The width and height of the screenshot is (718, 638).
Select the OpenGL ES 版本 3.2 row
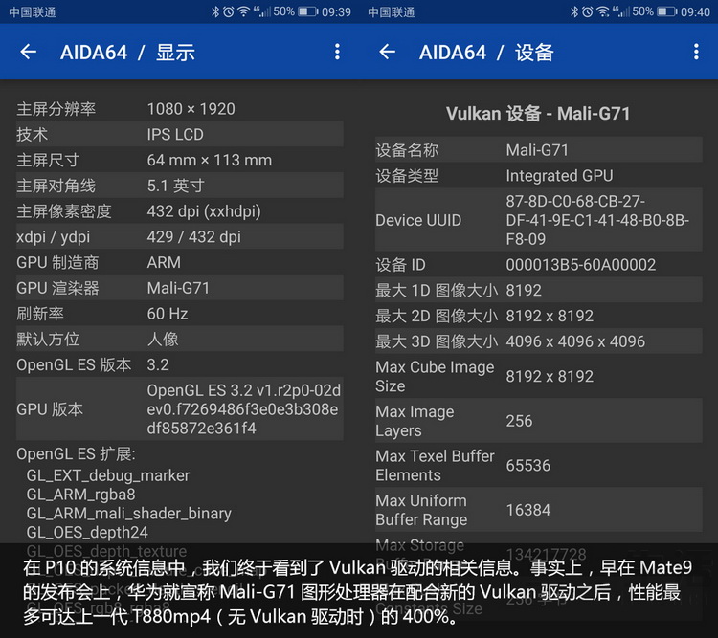180,364
